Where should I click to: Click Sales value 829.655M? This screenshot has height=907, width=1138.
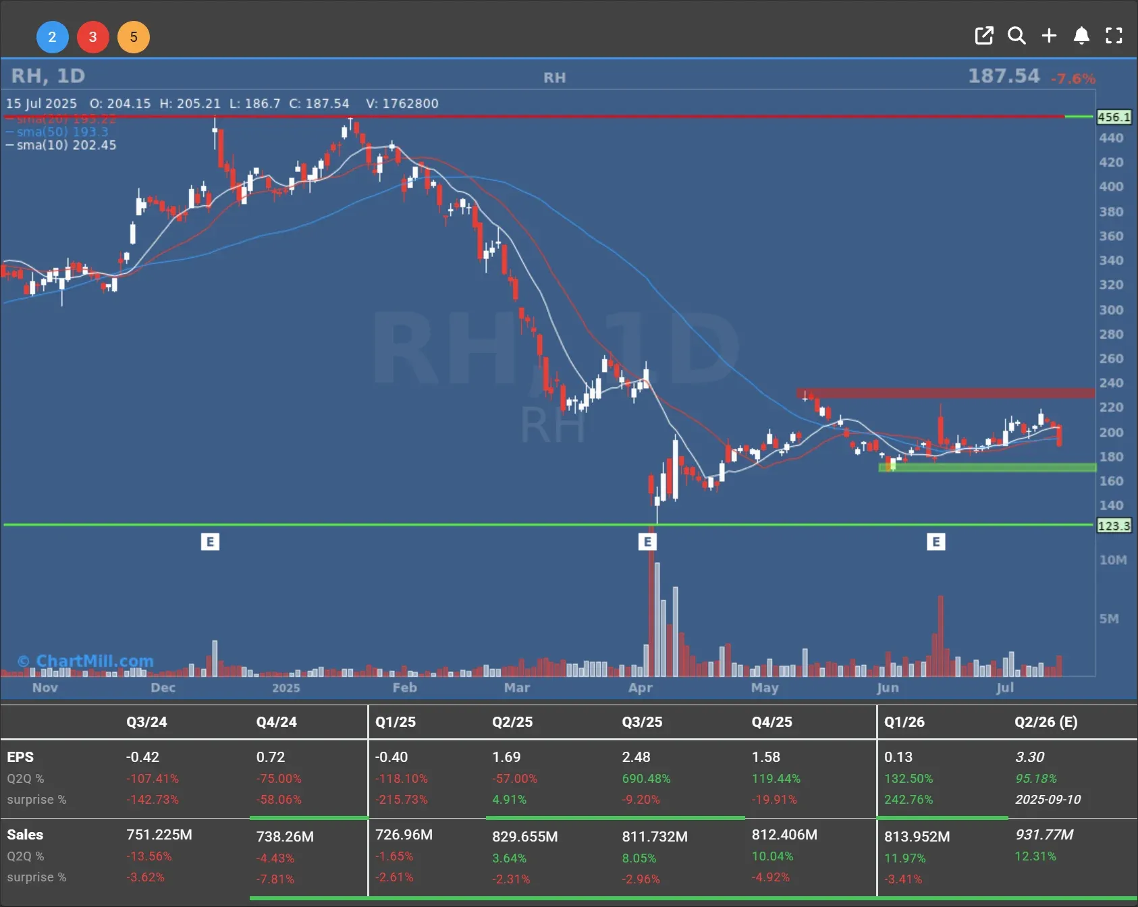coord(525,837)
